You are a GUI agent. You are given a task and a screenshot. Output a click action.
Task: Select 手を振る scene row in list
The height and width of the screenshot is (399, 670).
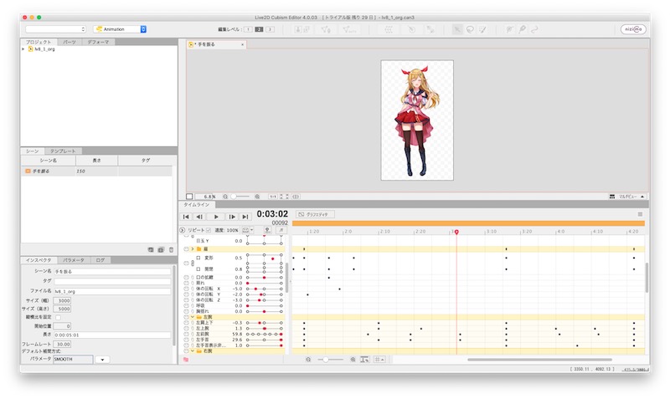tap(96, 171)
